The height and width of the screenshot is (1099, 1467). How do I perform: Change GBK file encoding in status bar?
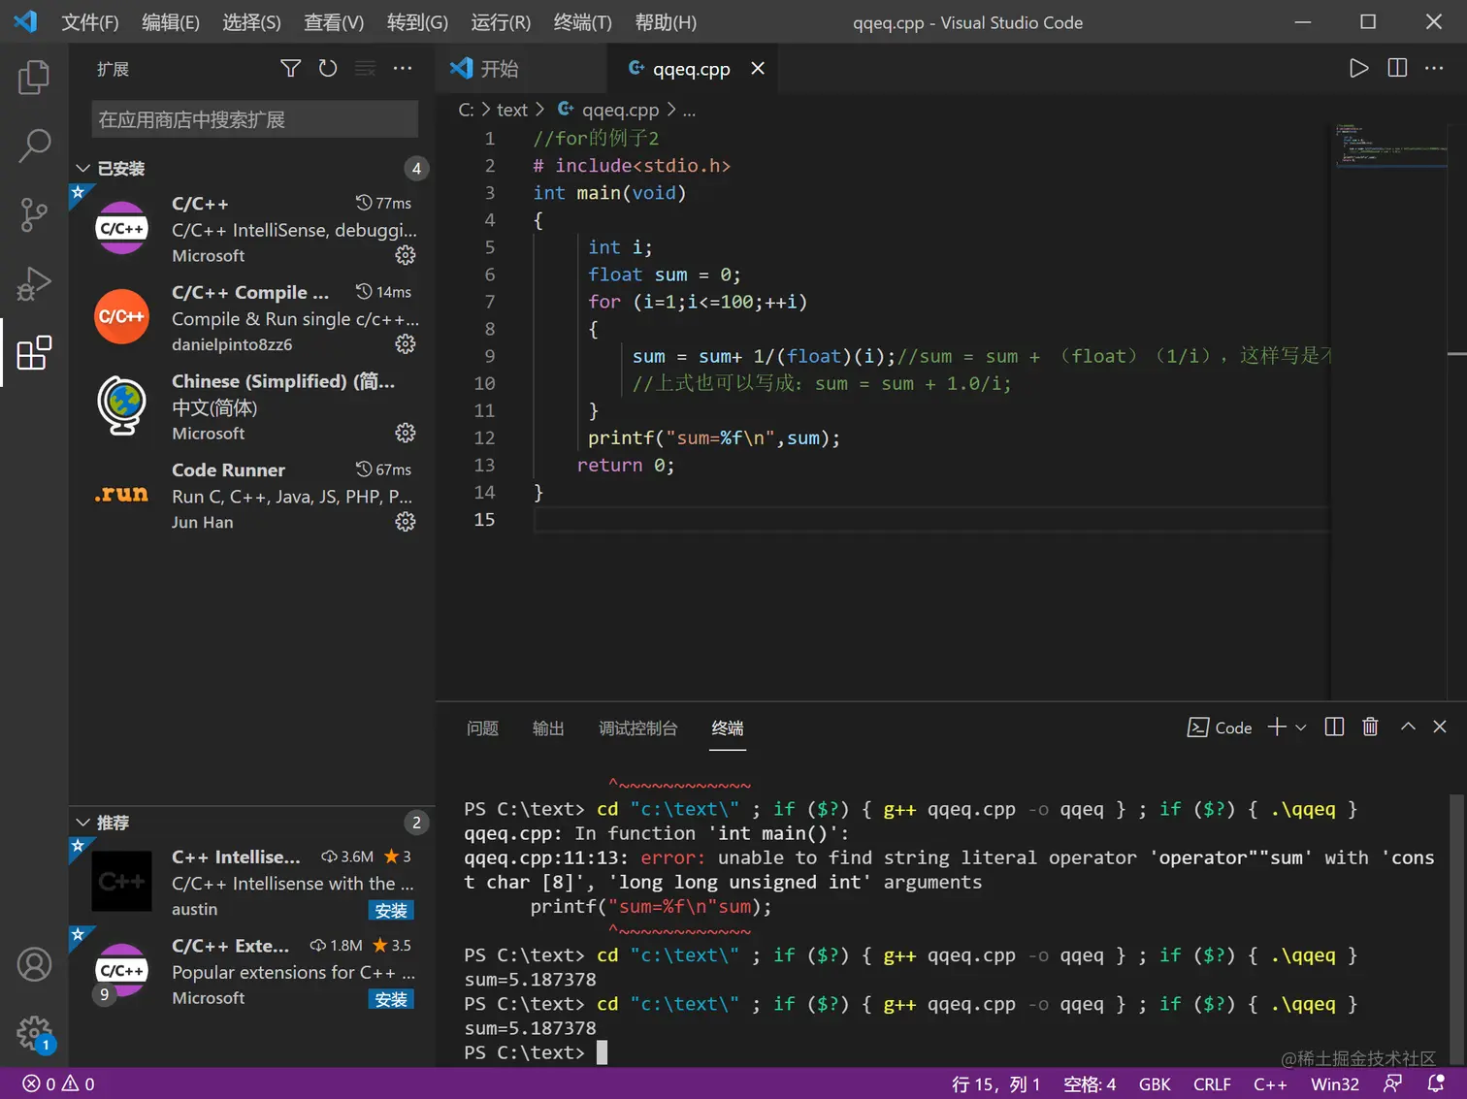tap(1154, 1083)
